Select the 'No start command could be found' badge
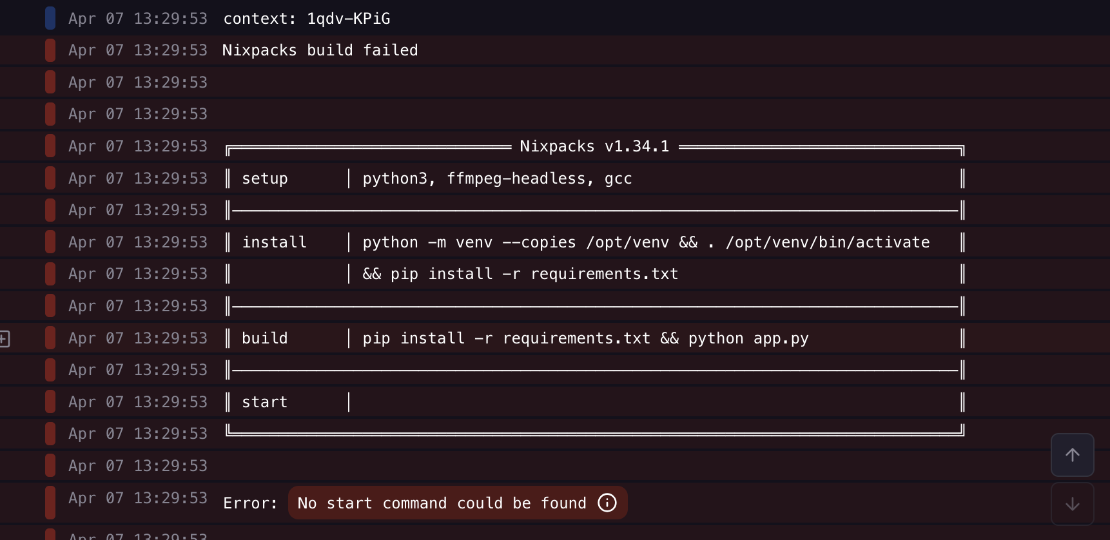This screenshot has height=540, width=1110. (442, 503)
